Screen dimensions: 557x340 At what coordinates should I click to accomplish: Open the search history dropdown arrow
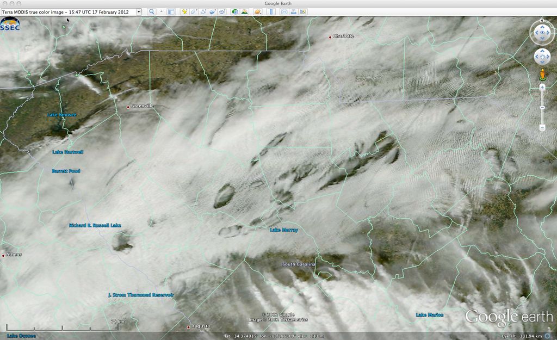[x=139, y=12]
